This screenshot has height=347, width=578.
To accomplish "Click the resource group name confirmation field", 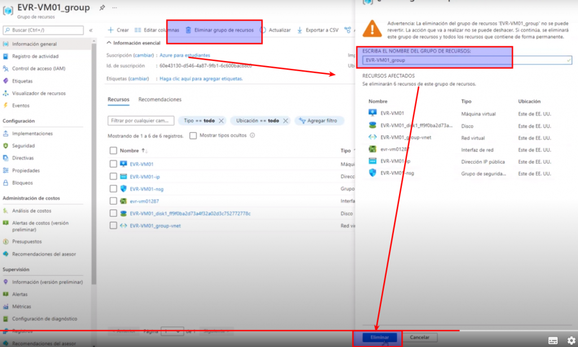I will point(467,60).
